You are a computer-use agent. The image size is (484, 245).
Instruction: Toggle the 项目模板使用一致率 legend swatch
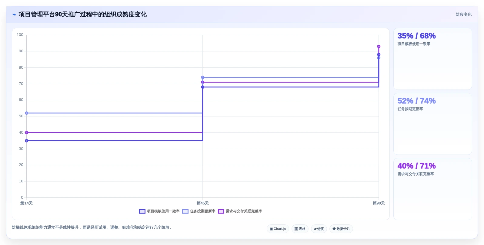[142, 211]
